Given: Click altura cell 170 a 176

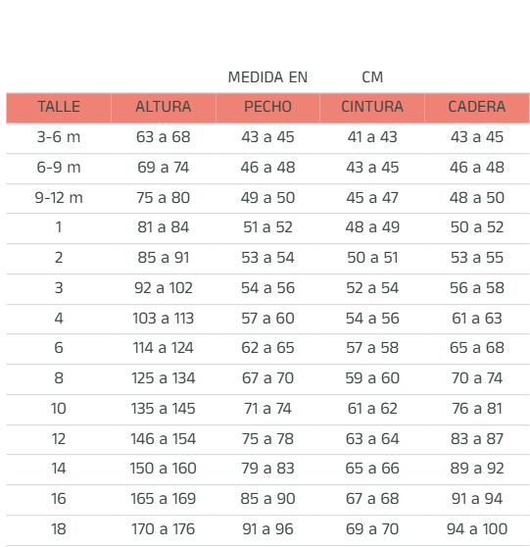Looking at the screenshot, I should pos(164,528).
